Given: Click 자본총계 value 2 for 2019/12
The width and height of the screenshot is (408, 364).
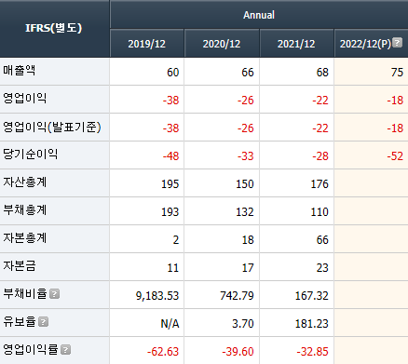Looking at the screenshot, I should 176,240.
